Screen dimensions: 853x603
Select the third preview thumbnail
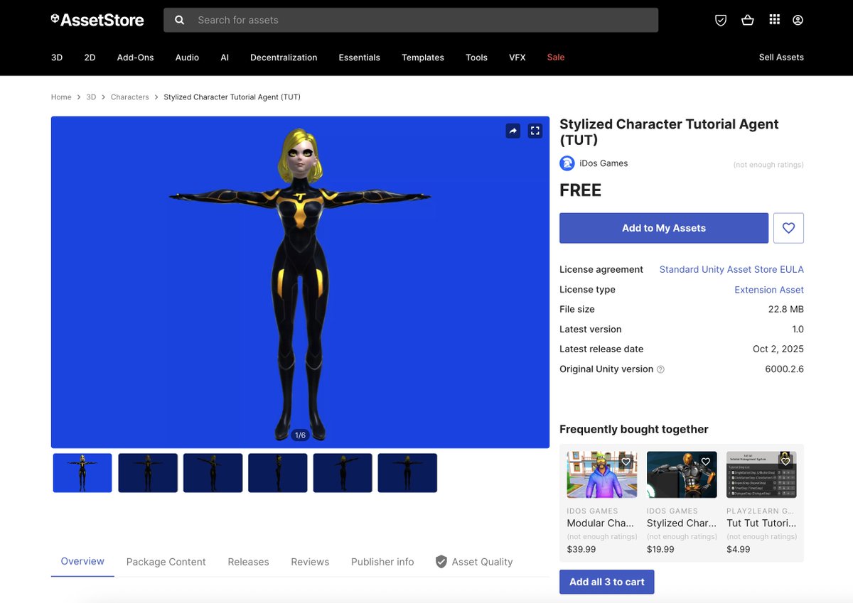[213, 473]
